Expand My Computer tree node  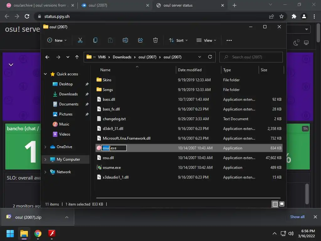click(x=45, y=159)
